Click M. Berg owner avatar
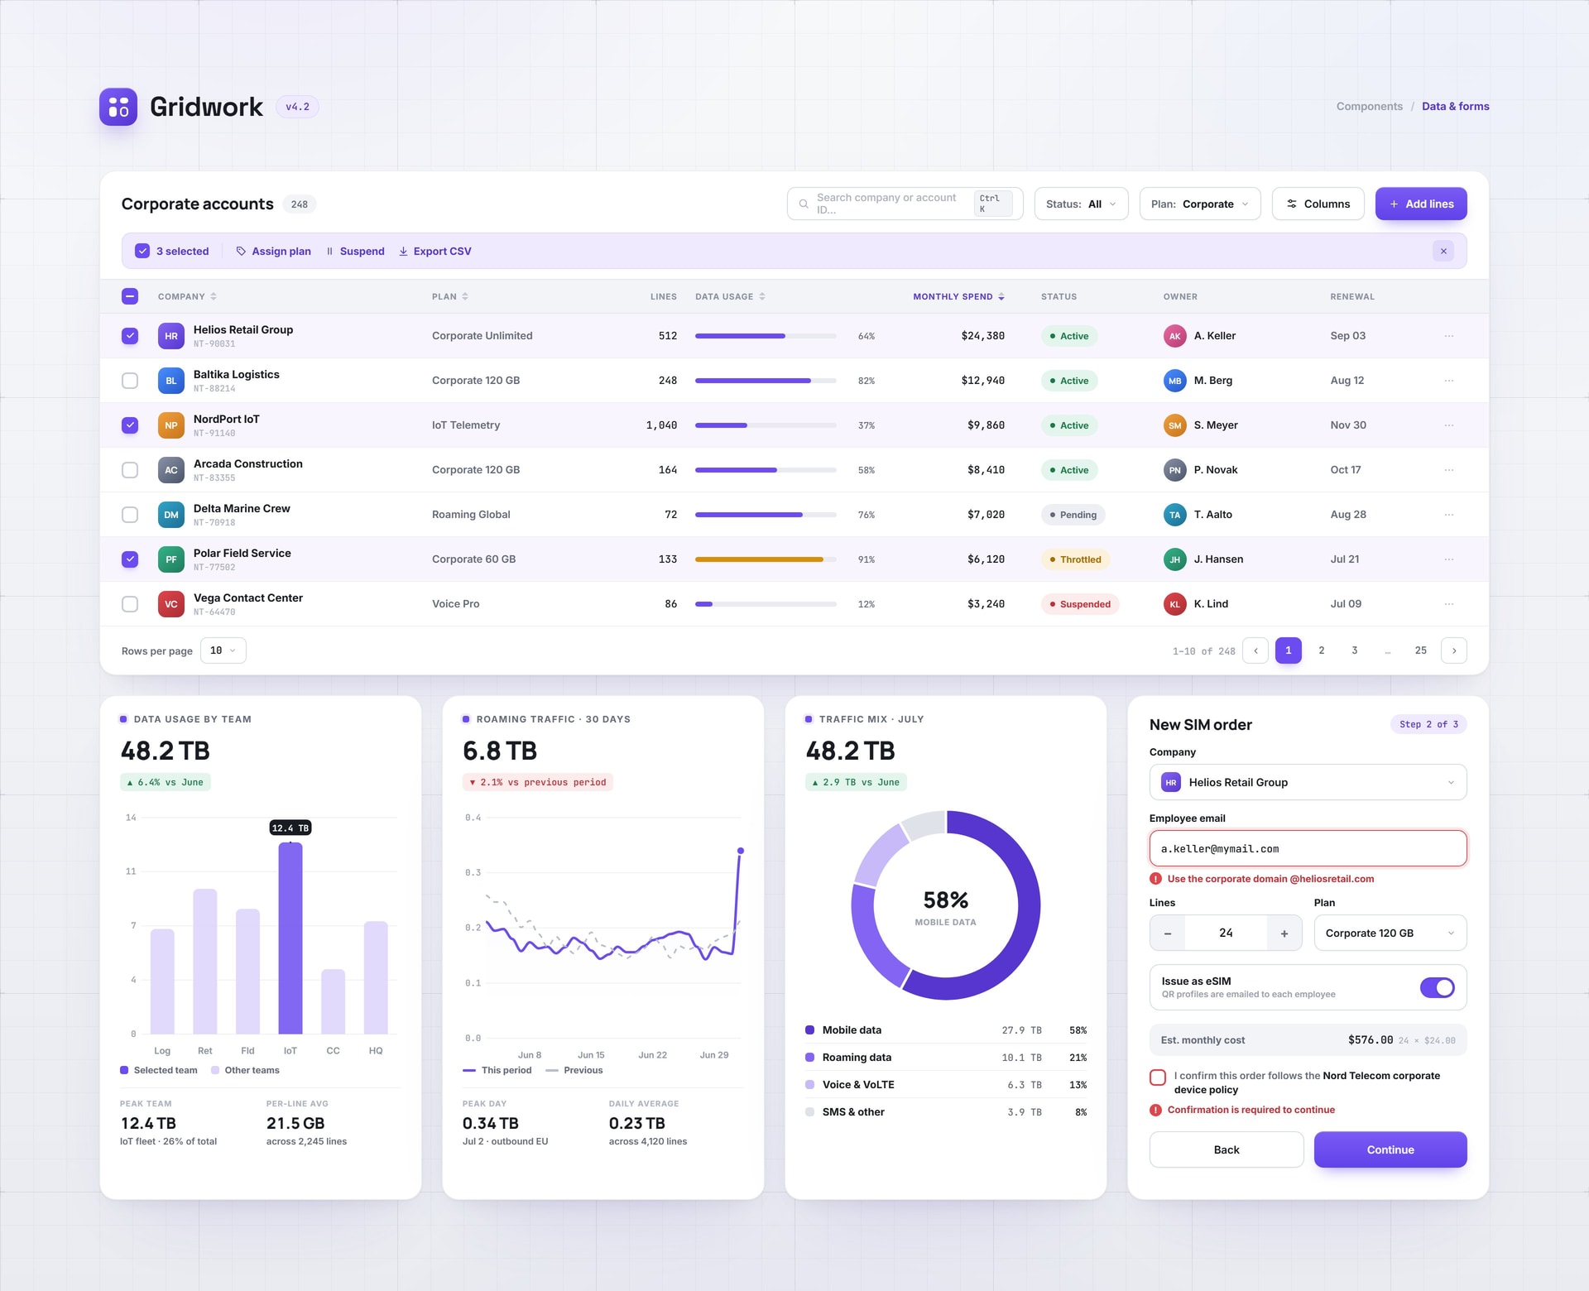1589x1291 pixels. click(1174, 381)
